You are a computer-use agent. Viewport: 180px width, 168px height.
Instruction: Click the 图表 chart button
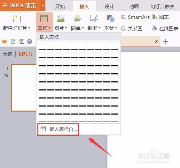(160, 17)
